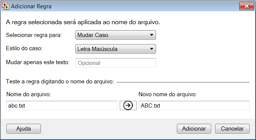
Task: Click the Cancelar button
Action: point(232,129)
